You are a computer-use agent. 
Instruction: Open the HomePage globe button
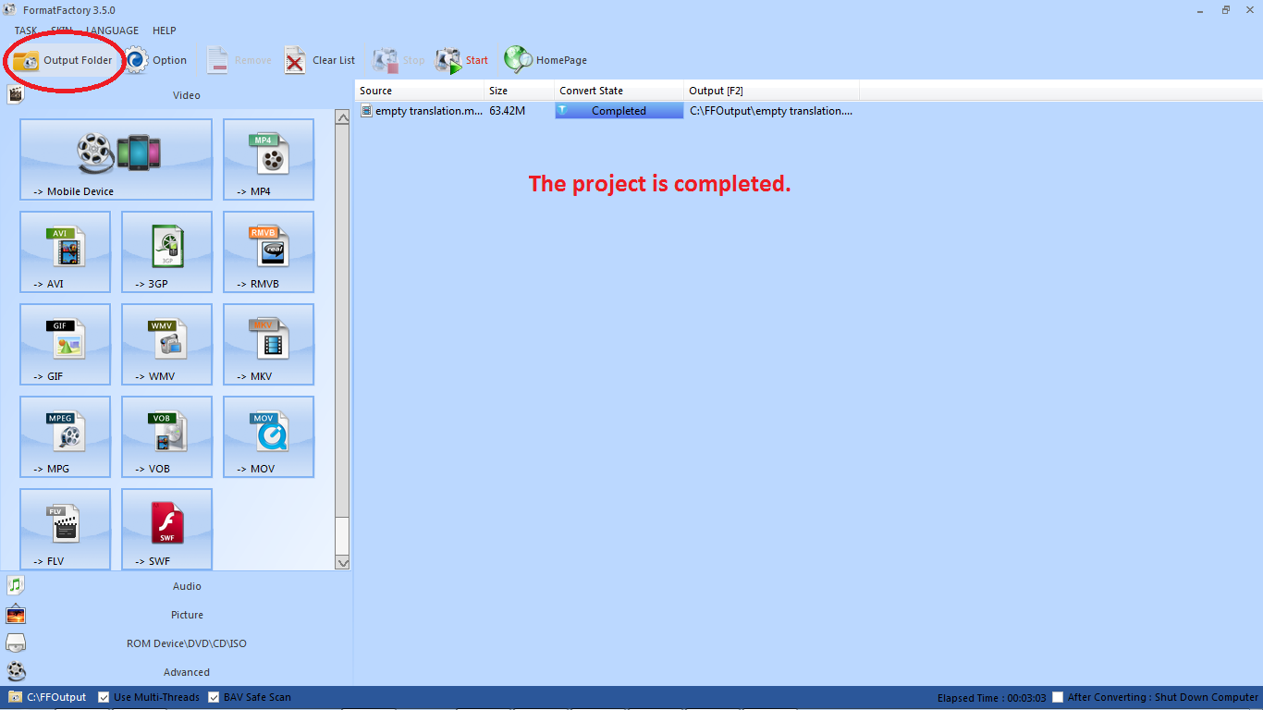546,60
